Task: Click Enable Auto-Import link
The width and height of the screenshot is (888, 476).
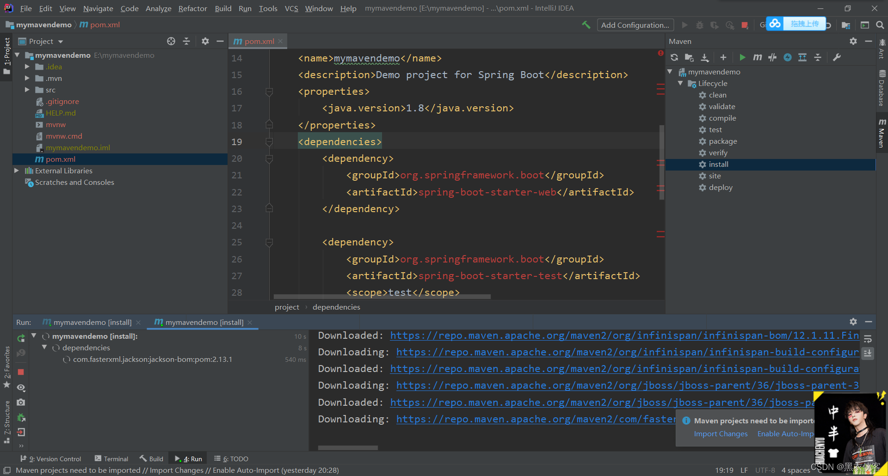Action: coord(785,433)
